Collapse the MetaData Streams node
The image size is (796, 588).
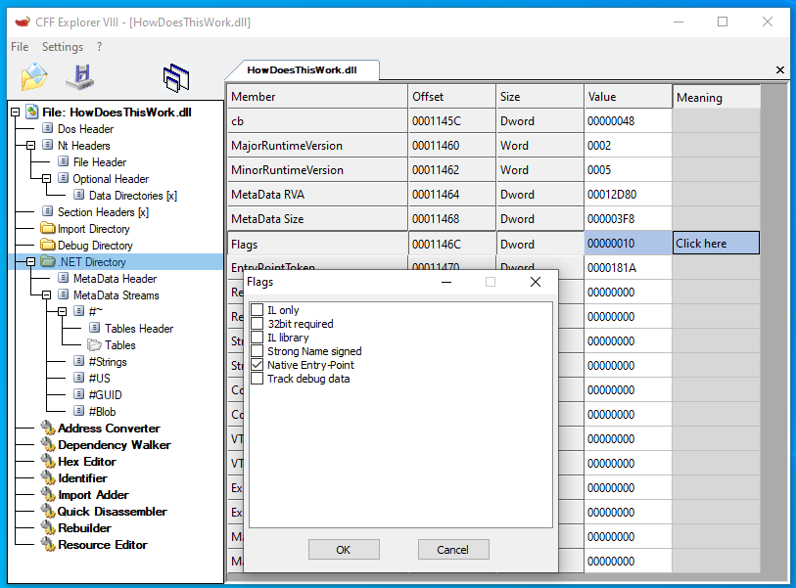click(x=47, y=294)
